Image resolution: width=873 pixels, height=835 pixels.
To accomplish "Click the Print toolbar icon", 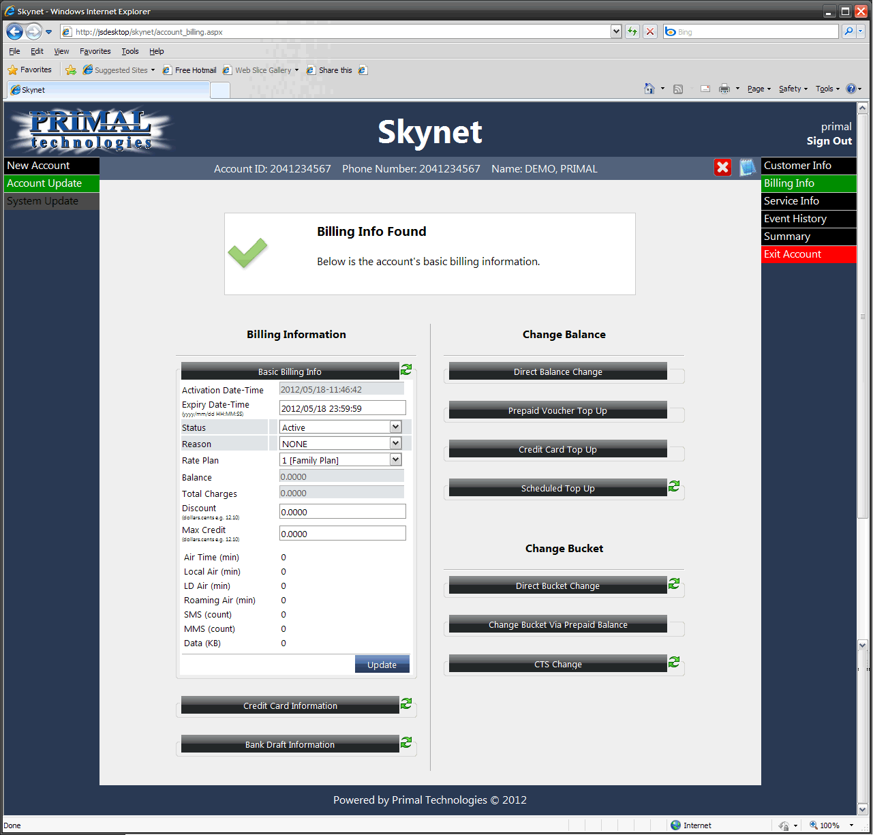I will click(724, 89).
